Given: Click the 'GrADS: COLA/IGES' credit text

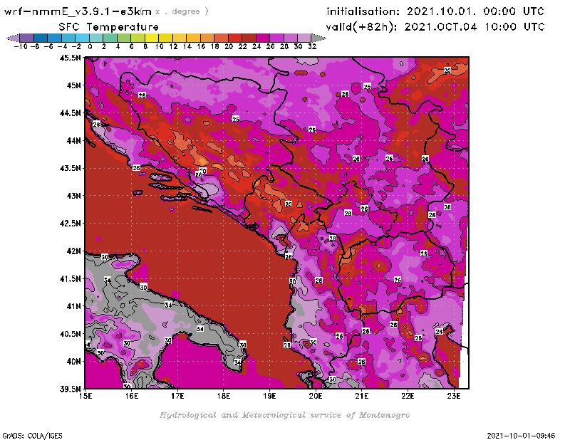Looking at the screenshot, I should click(32, 436).
